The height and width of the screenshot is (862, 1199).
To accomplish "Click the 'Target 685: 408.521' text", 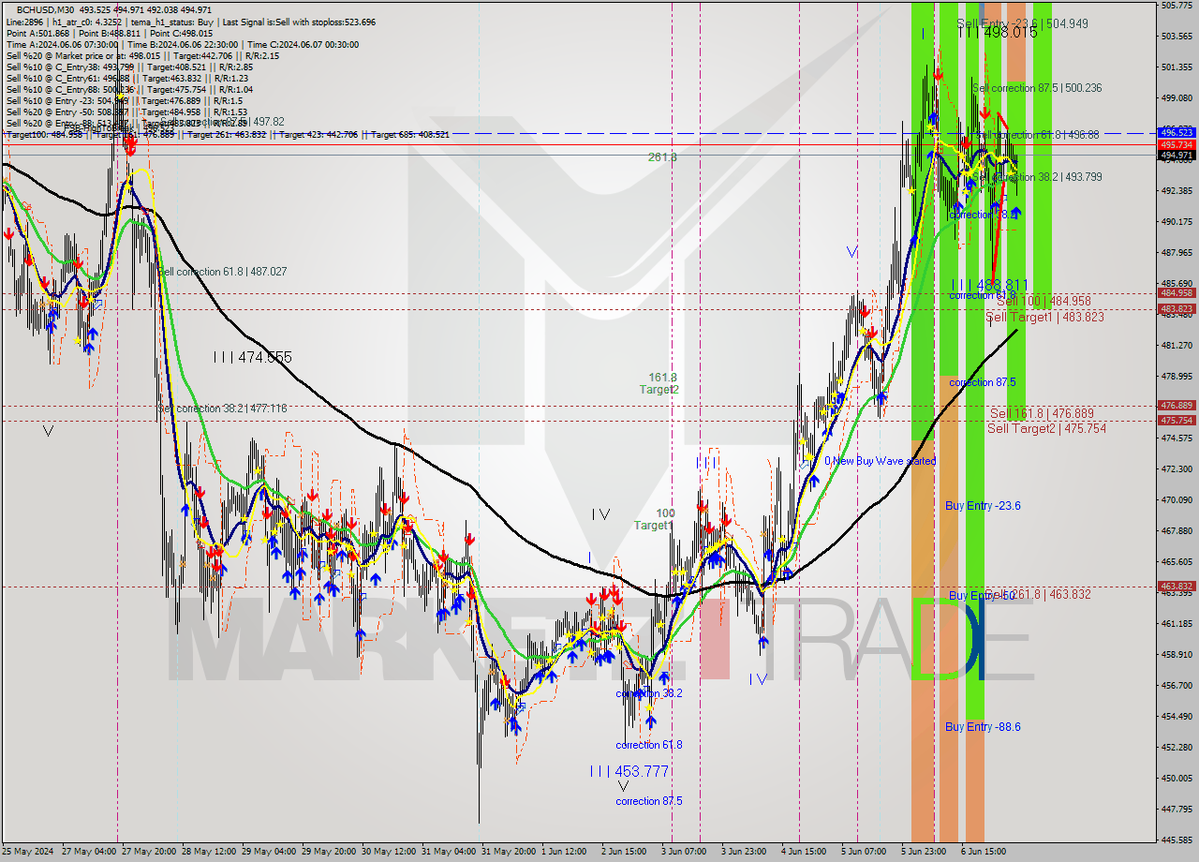I will [409, 135].
